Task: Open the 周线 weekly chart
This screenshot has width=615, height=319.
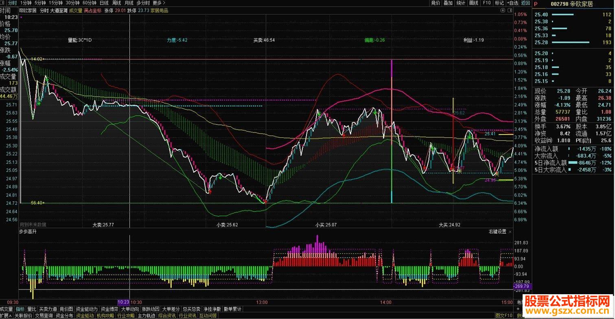Action: (117, 3)
